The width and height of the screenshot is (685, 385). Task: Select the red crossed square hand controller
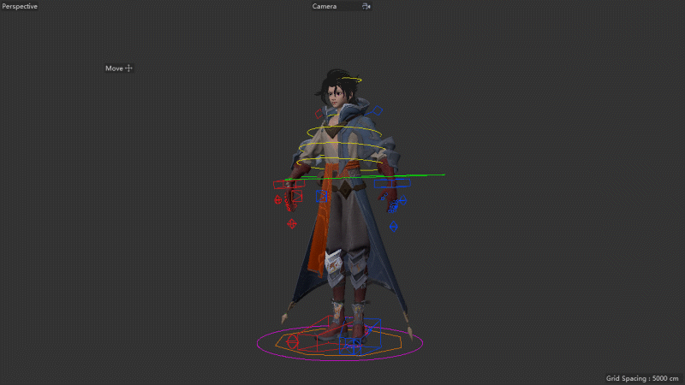(297, 197)
